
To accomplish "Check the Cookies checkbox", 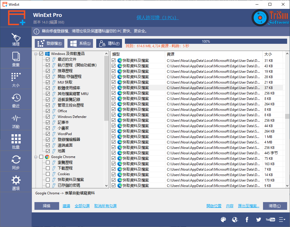I will (x=48, y=174).
